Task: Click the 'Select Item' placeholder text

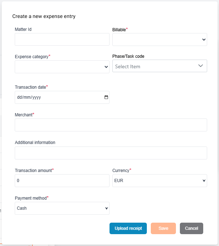Action: coord(128,66)
